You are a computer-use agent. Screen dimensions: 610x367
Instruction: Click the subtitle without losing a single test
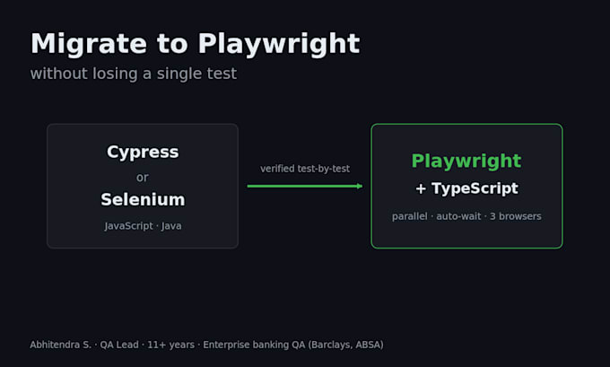tap(134, 74)
